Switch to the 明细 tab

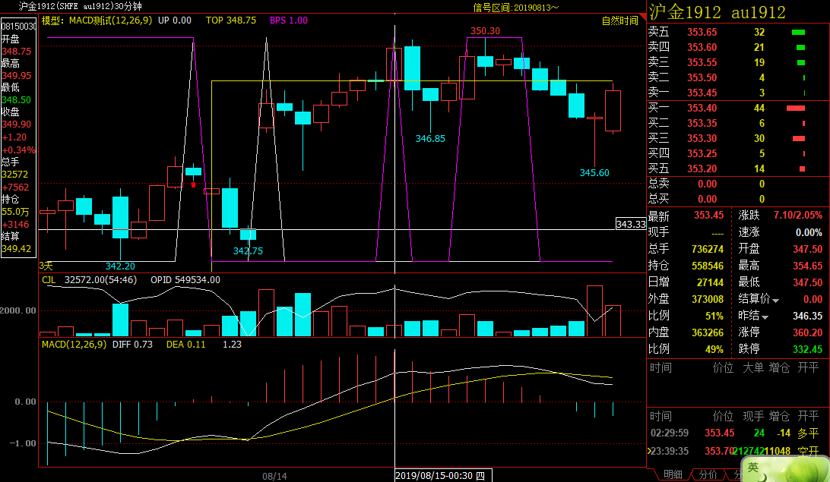pos(673,474)
